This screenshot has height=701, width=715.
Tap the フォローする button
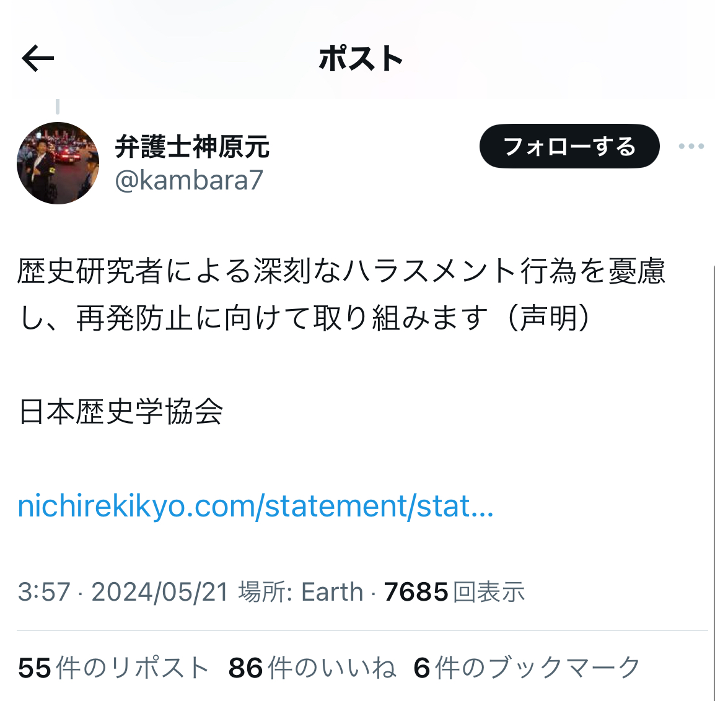point(569,146)
